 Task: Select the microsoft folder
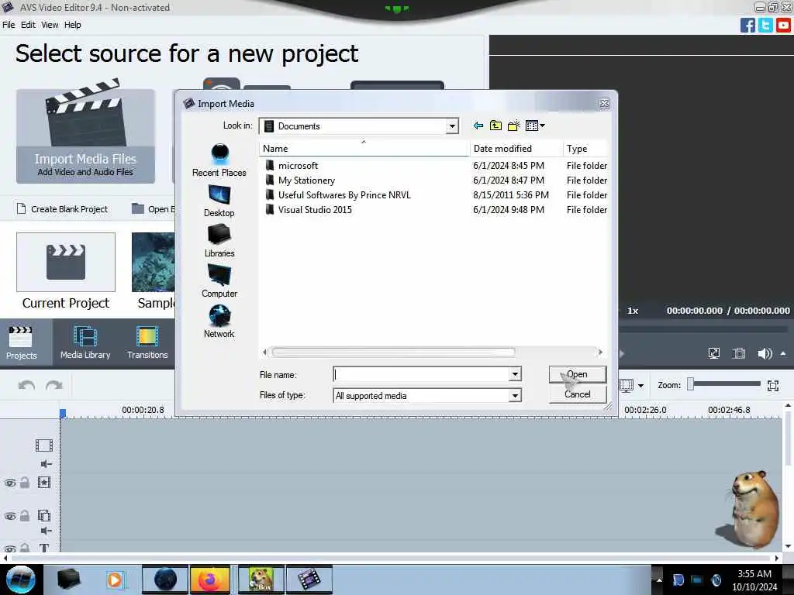[298, 166]
